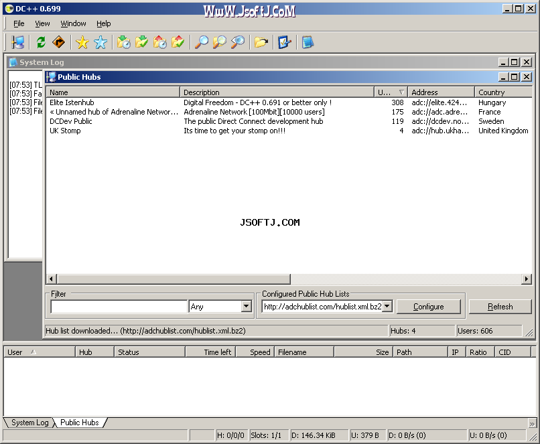Viewport: 540px width, 444px height.
Task: Open the Help menu
Action: click(104, 23)
